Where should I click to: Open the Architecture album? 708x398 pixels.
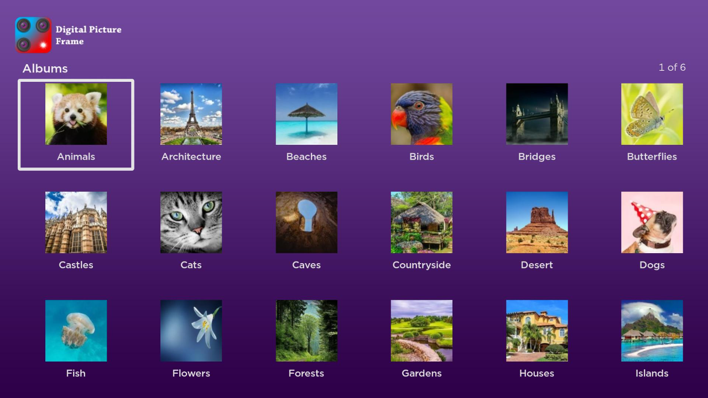tap(191, 114)
